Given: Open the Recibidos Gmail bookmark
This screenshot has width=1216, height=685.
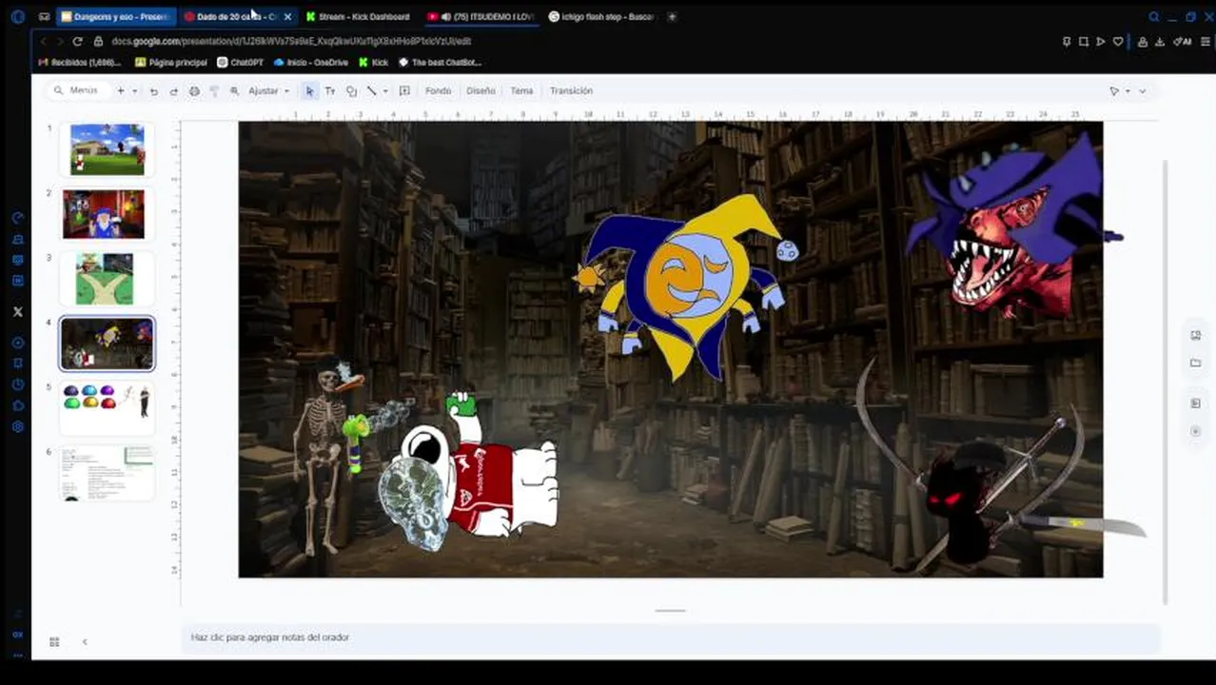Looking at the screenshot, I should [x=80, y=63].
